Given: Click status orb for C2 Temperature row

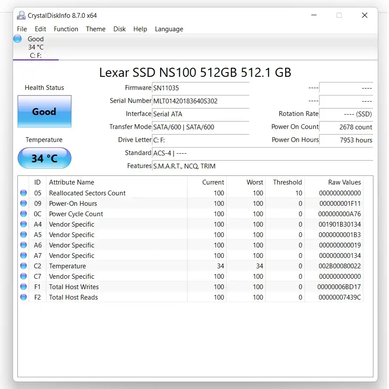Looking at the screenshot, I should coord(23,266).
